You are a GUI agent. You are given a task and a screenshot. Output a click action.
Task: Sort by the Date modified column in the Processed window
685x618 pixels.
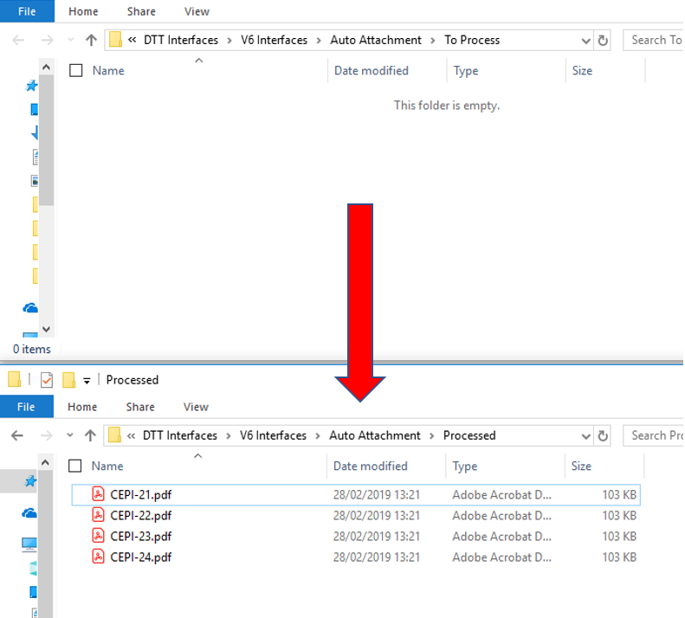pos(370,466)
